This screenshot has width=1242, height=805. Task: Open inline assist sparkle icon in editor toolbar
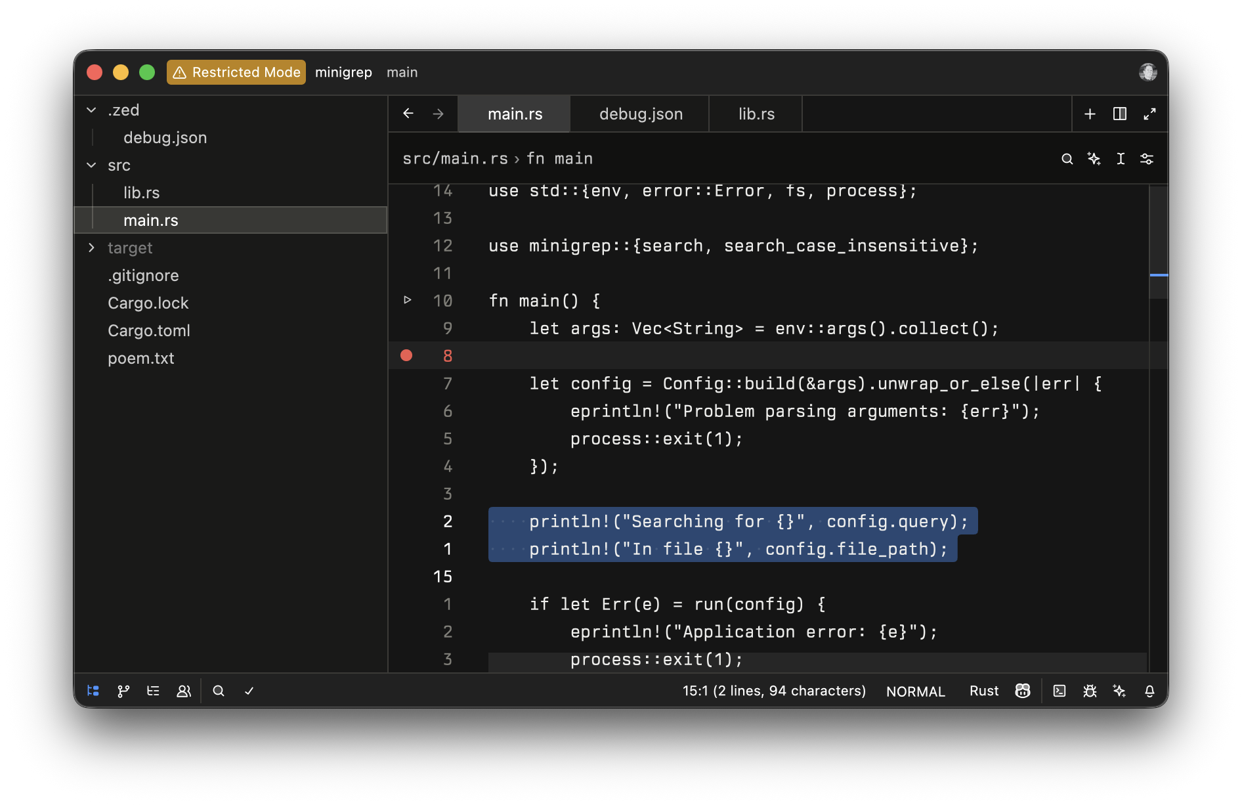(x=1094, y=159)
